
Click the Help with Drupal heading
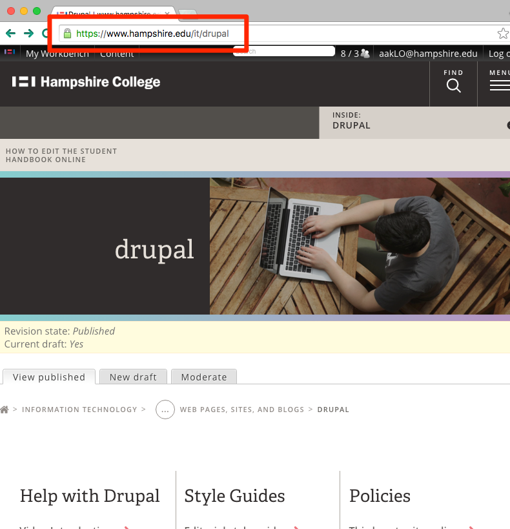click(x=90, y=496)
